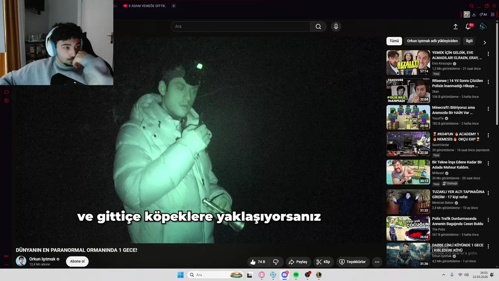Click the Orkun Işıtmak channel avatar
The width and height of the screenshot is (499, 281).
click(21, 261)
